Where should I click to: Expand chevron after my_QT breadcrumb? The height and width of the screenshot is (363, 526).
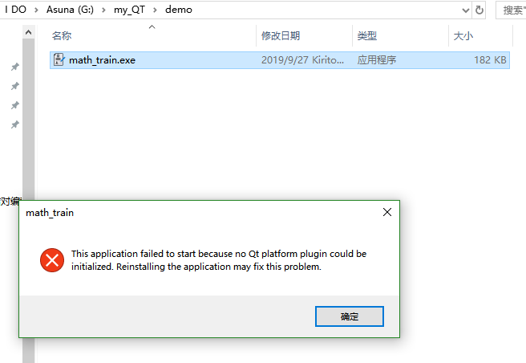pos(155,10)
